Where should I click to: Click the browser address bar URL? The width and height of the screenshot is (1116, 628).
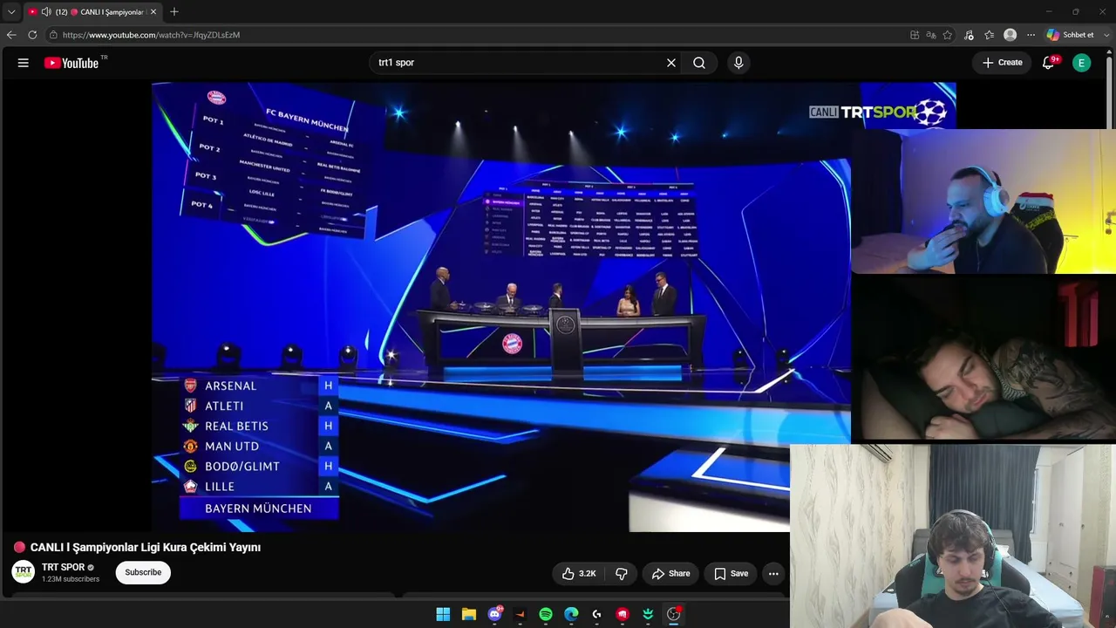point(151,35)
